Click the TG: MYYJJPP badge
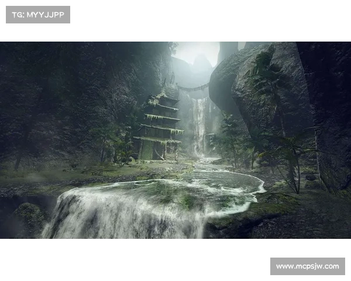The height and width of the screenshot is (281, 351). point(37,14)
